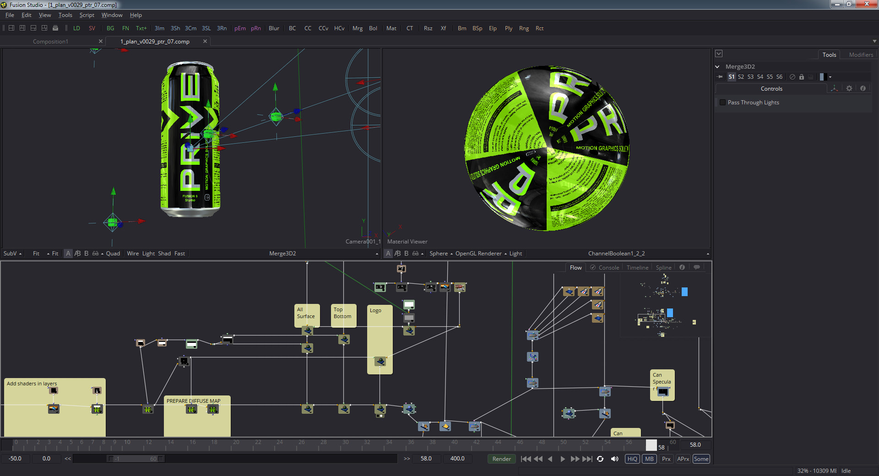Click the Saver (SV) toolbar button

pyautogui.click(x=92, y=28)
